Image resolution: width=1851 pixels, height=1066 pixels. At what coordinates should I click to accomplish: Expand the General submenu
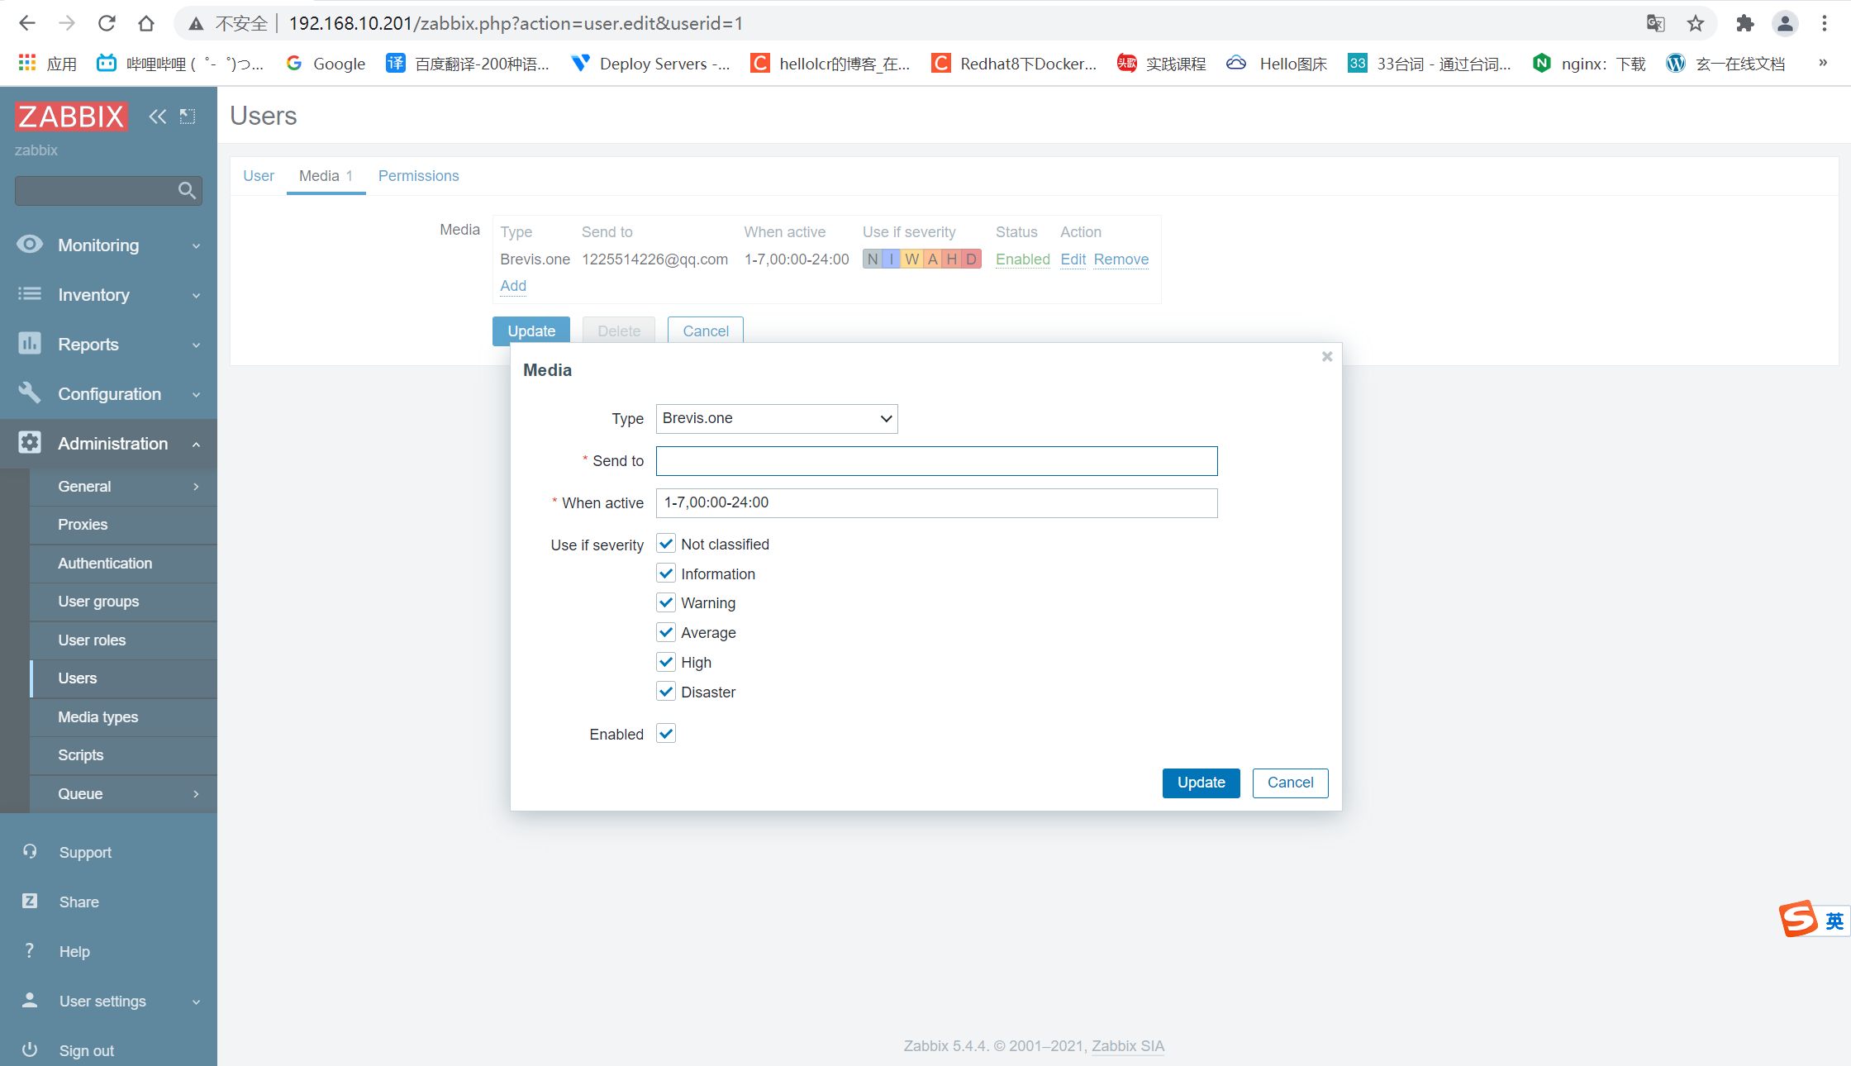pos(196,487)
